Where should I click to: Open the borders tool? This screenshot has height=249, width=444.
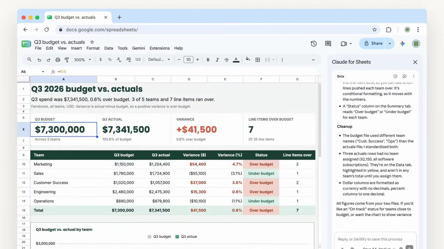tap(258, 59)
